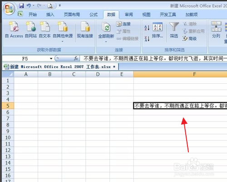Open the 排序 dialog

pos(158,30)
